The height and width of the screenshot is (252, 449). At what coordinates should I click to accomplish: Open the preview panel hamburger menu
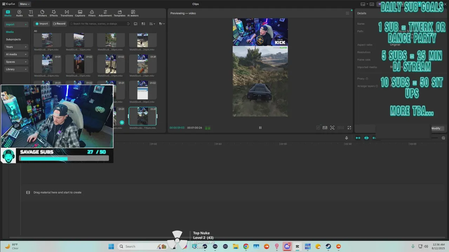tap(348, 13)
